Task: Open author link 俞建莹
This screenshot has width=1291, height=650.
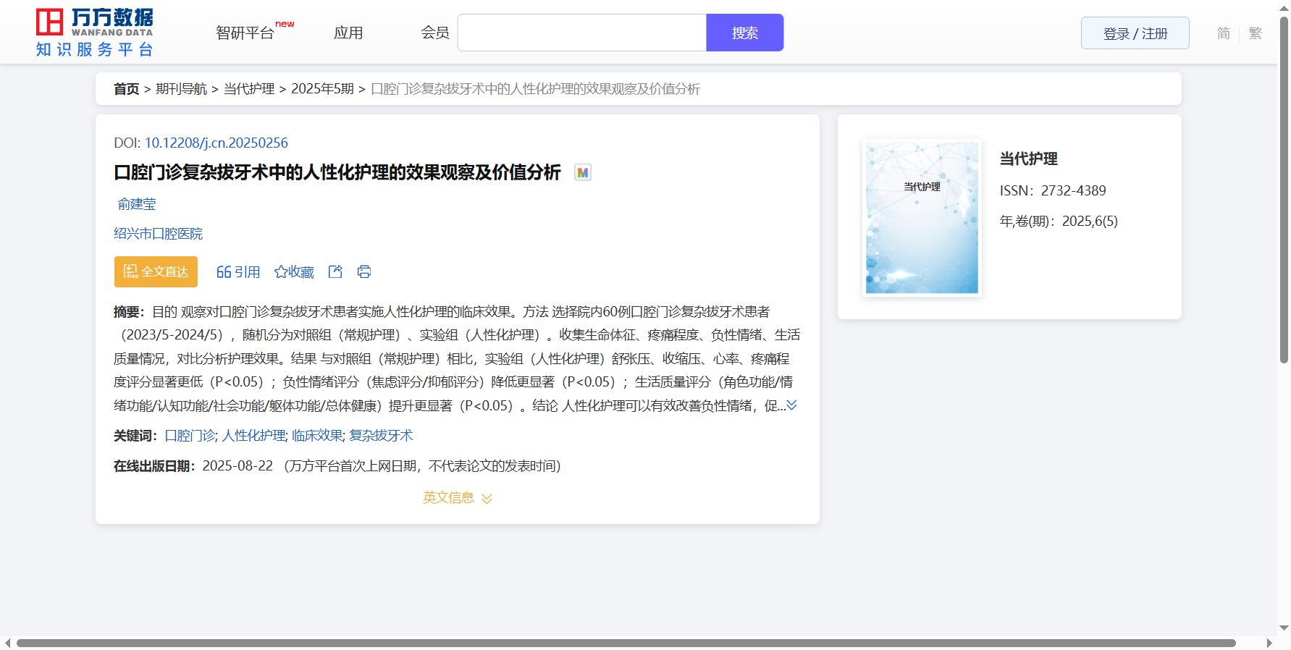Action: pos(137,204)
